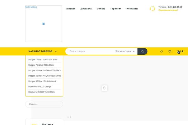Image resolution: width=188 pixels, height=125 pixels.
Task: Select Doogee Shoot 1 2Gb+16Gb Black
Action: [43, 60]
